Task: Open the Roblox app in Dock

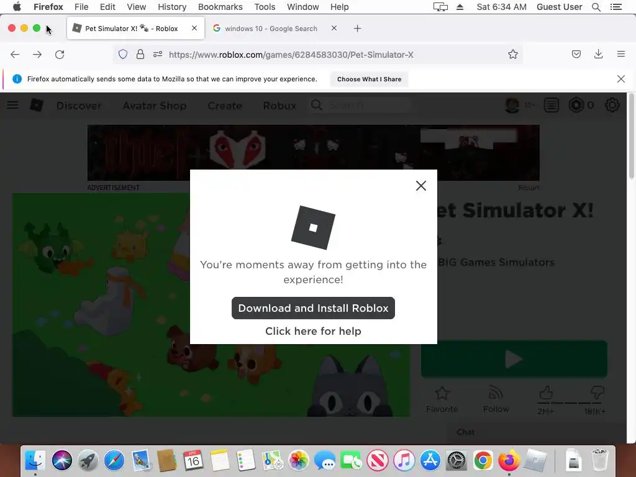Action: 535,461
